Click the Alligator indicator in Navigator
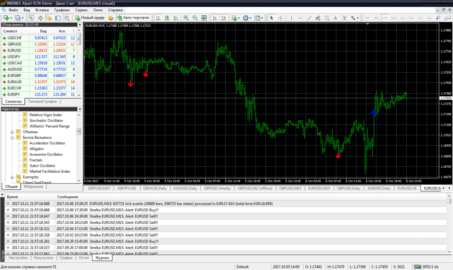Screen dimensions: 453x270 pyautogui.click(x=37, y=149)
